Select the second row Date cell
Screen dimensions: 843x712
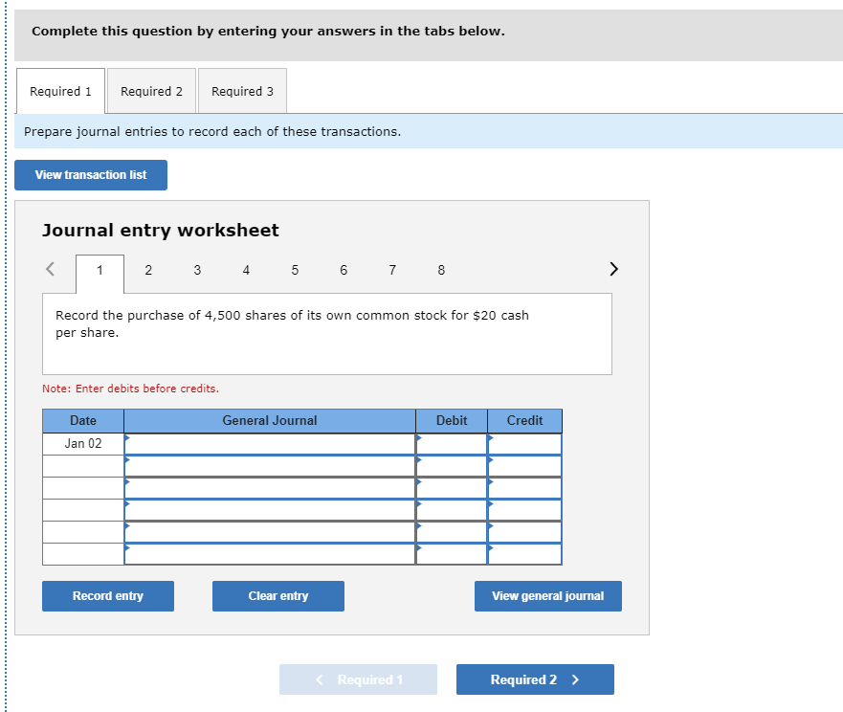click(82, 465)
